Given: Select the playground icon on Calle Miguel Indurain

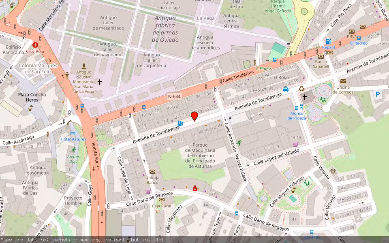Looking at the screenshot, I should pyautogui.click(x=307, y=183).
